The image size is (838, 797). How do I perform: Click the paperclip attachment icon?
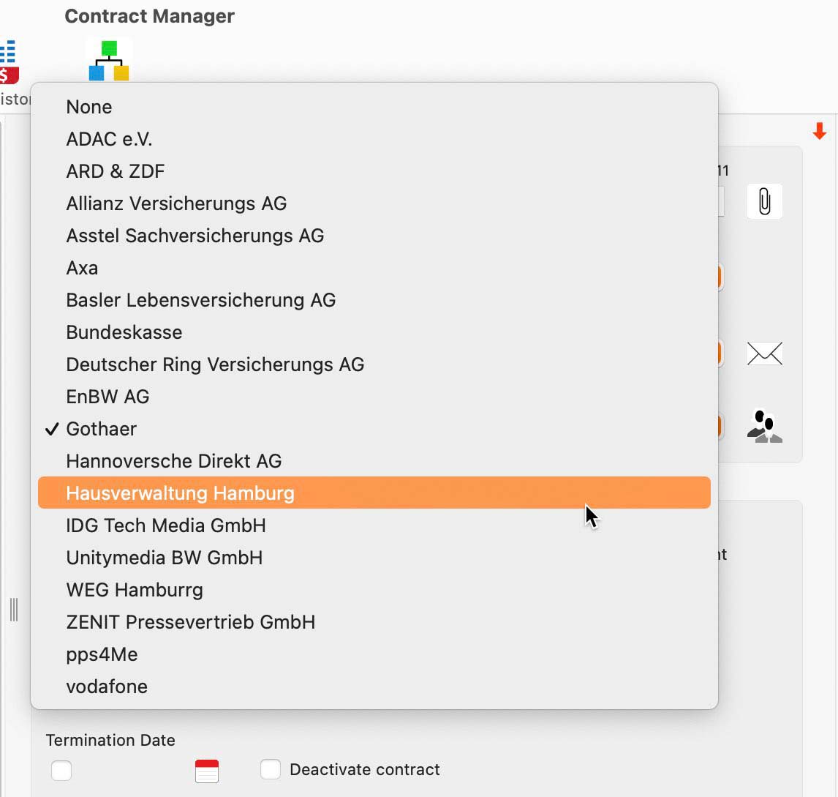764,202
